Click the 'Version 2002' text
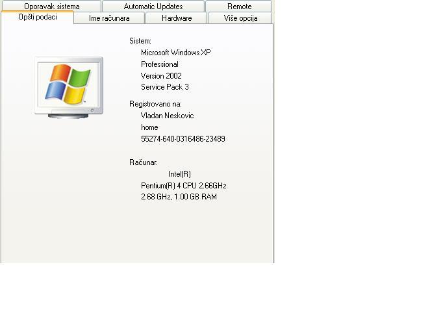 [x=161, y=76]
